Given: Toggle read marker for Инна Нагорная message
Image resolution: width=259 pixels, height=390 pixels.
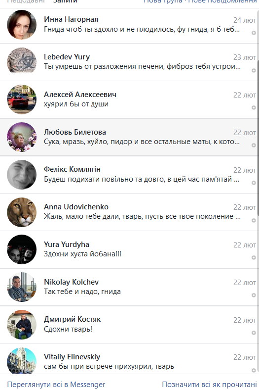Looking at the screenshot, I should click(254, 33).
